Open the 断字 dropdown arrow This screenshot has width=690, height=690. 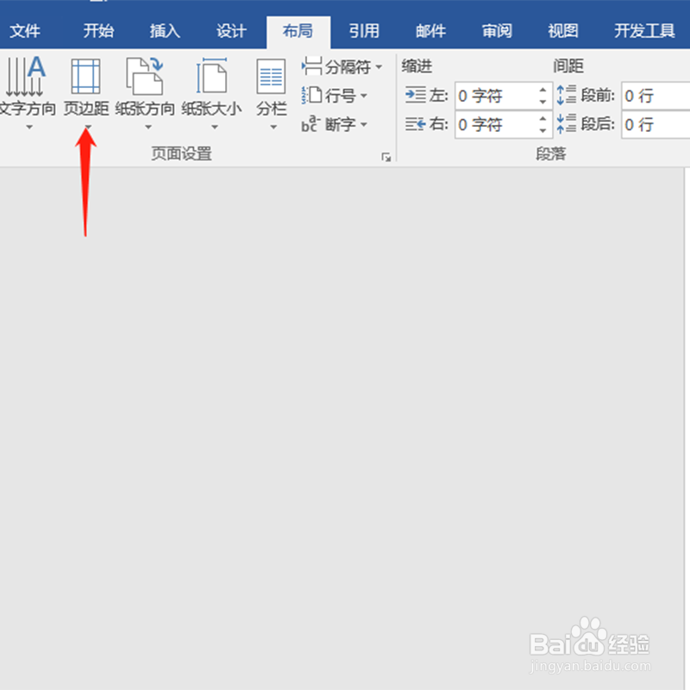pos(363,124)
